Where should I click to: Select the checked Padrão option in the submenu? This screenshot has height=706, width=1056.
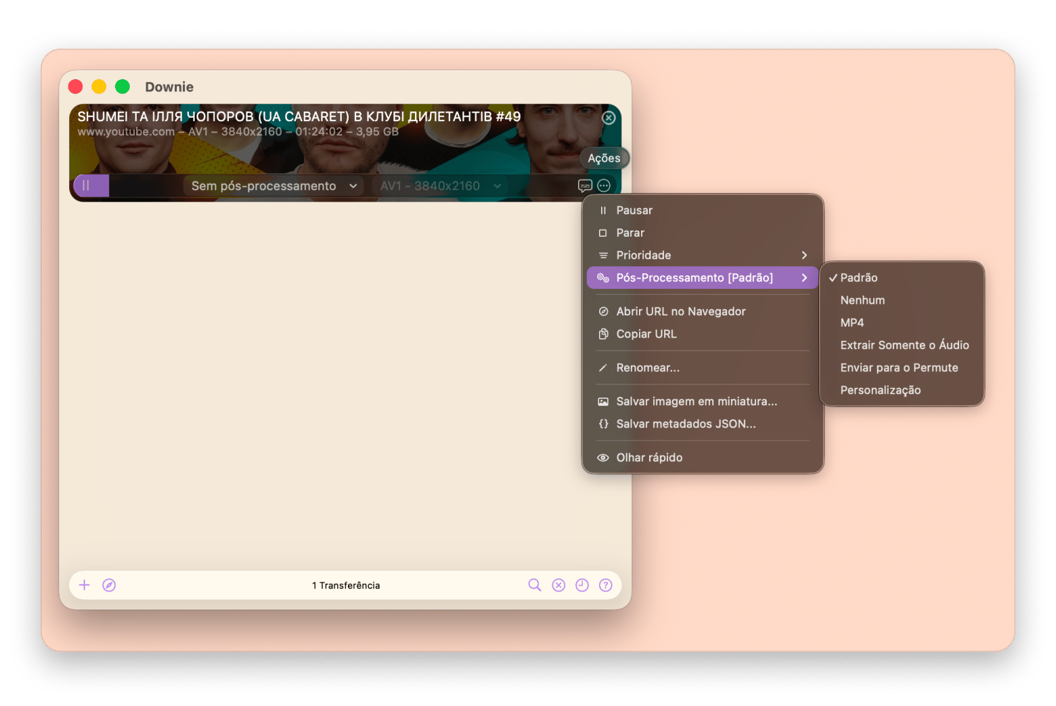point(902,278)
